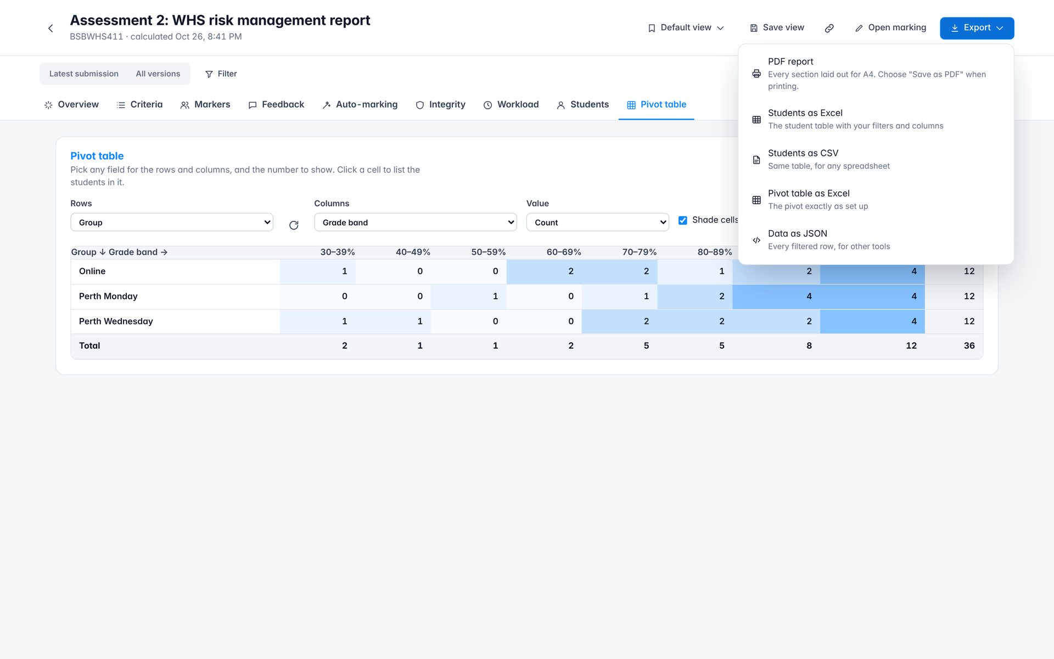Image resolution: width=1054 pixels, height=659 pixels.
Task: Open the Value Count dropdown
Action: click(598, 222)
